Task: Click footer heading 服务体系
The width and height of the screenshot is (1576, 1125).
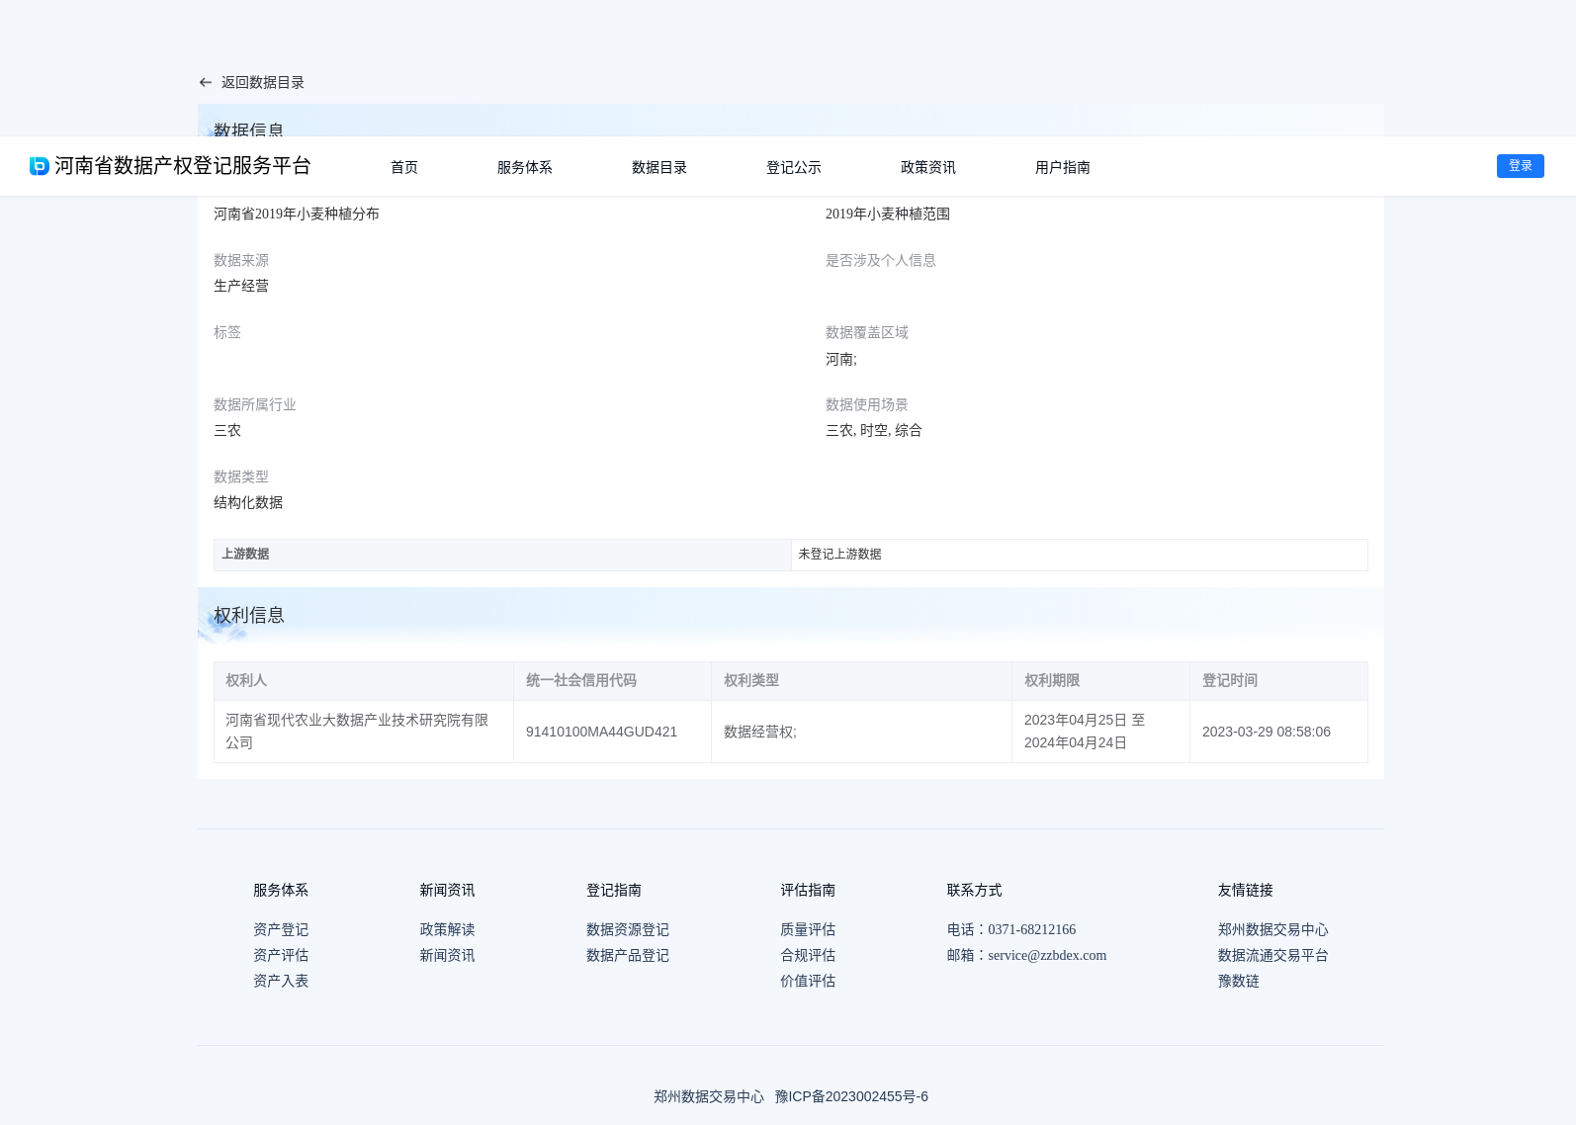Action: tap(281, 890)
